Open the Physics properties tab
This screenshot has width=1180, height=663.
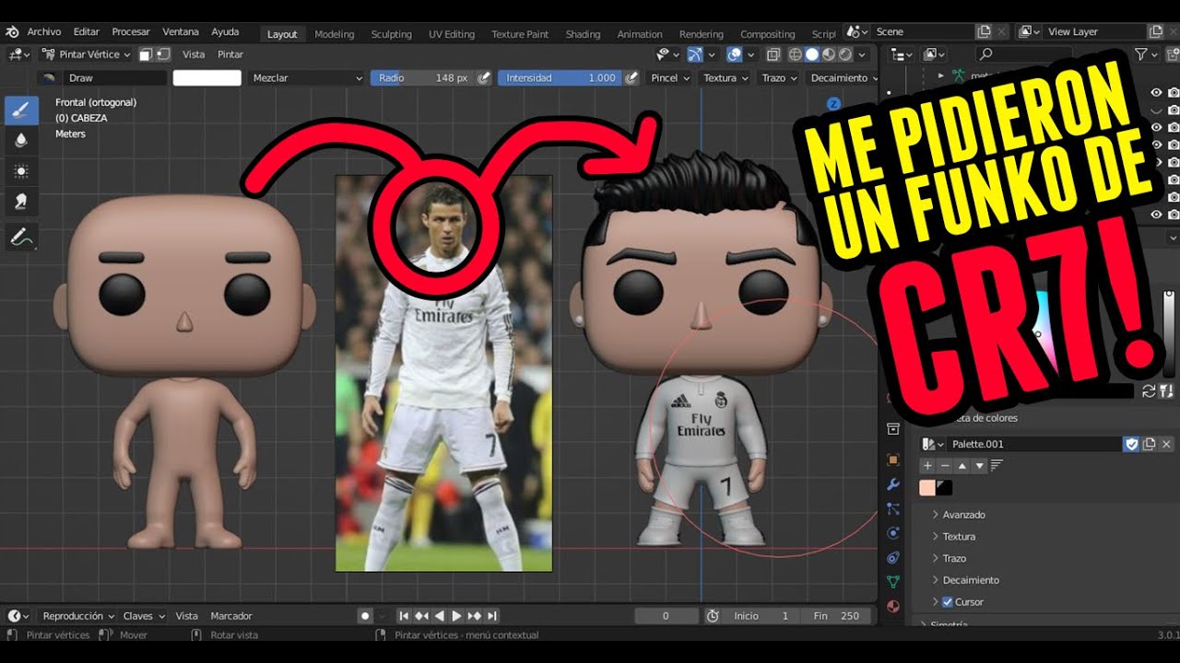(x=892, y=533)
